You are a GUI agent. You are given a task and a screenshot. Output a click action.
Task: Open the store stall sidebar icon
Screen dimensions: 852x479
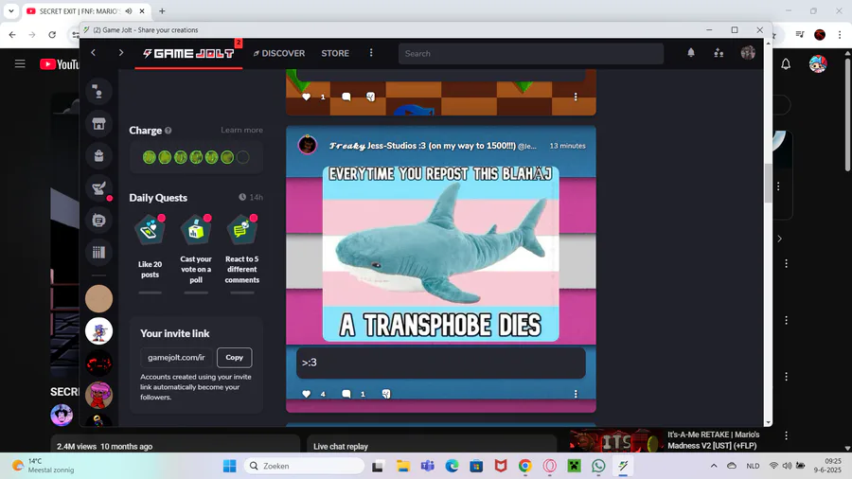(98, 124)
